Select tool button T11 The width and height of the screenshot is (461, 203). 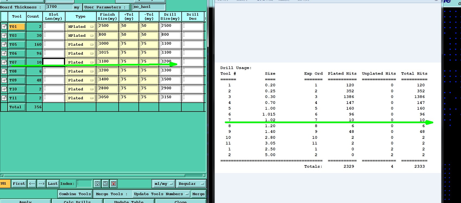tap(17, 98)
